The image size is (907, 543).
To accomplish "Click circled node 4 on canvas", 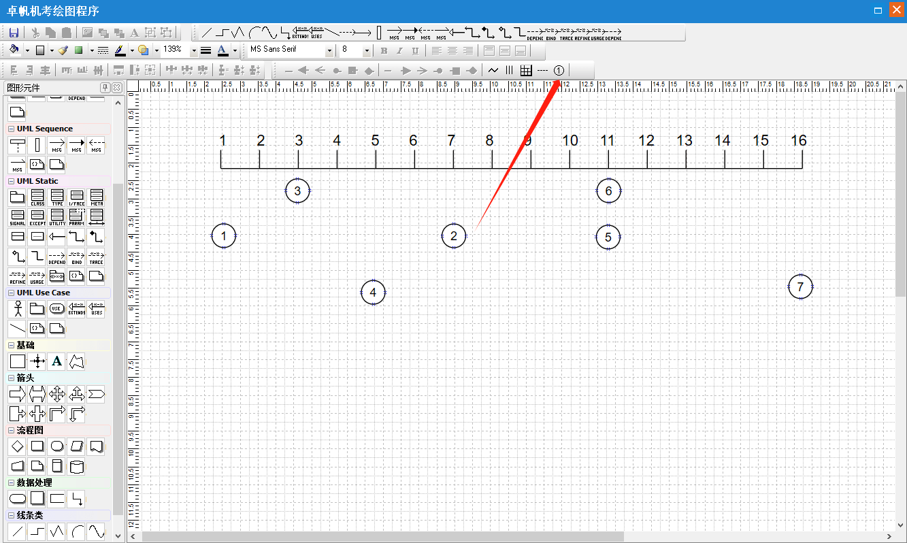I will click(x=373, y=293).
